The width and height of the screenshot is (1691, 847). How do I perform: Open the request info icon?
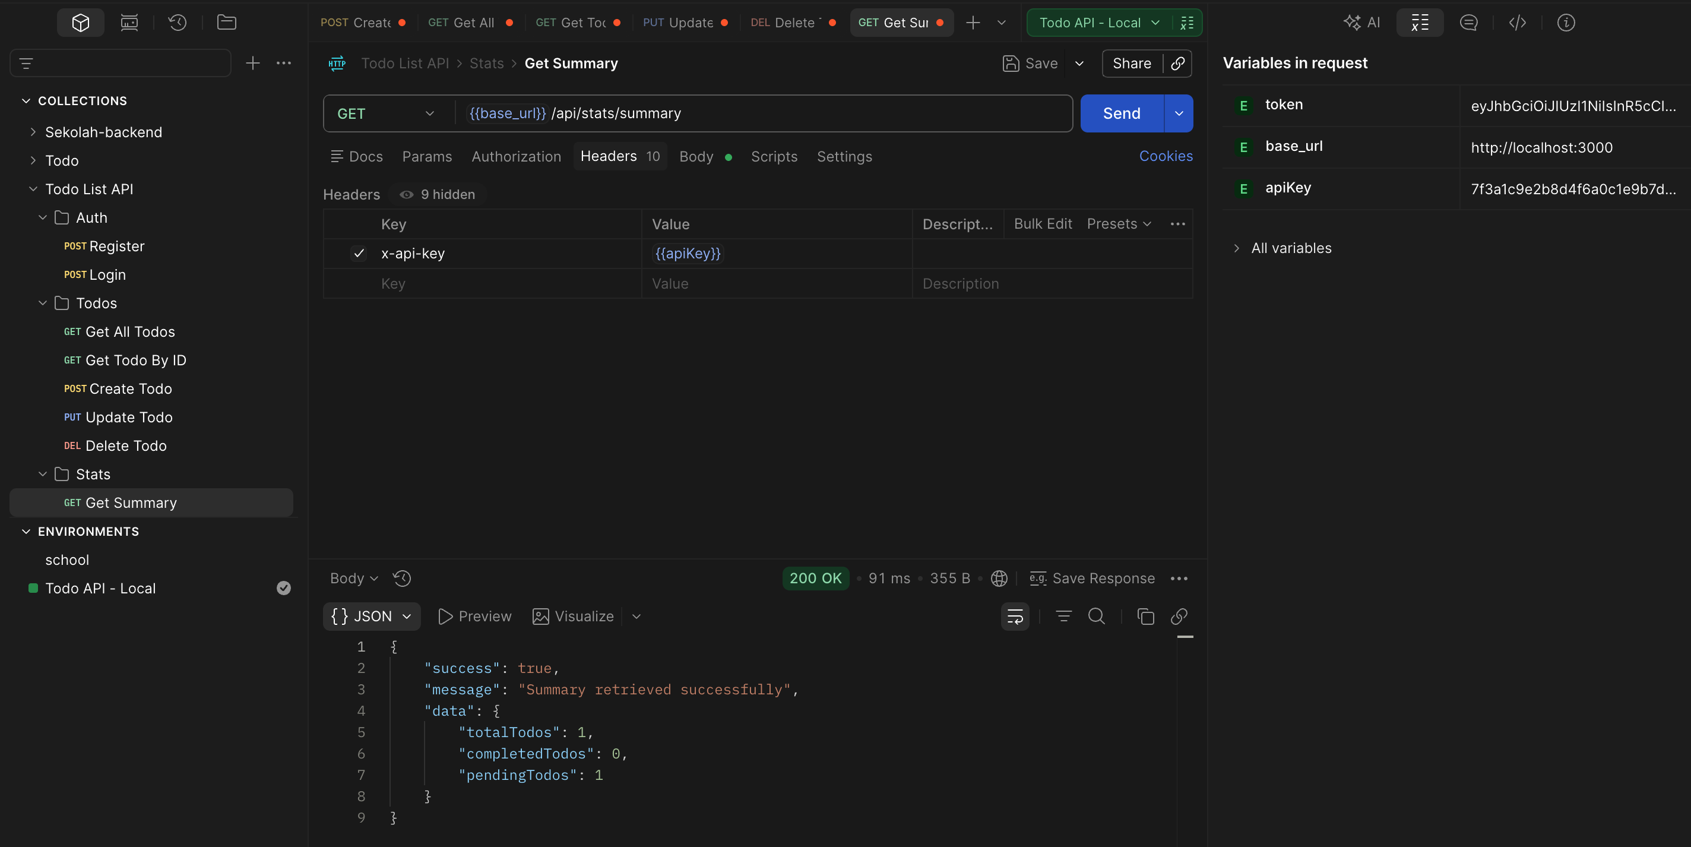tap(1566, 23)
